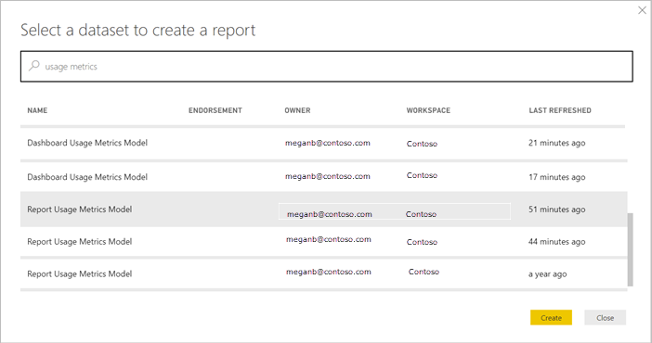
Task: Select Report Usage Metrics Model refreshed 51 minutes ago
Action: [x=323, y=210]
